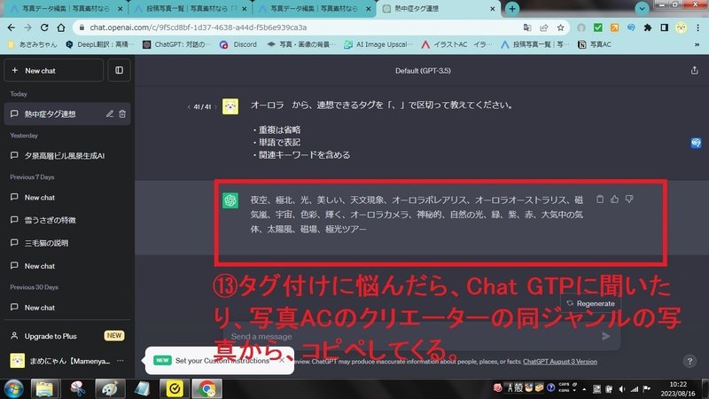Share the chat using the top-right icon
The image size is (709, 399).
[x=695, y=71]
